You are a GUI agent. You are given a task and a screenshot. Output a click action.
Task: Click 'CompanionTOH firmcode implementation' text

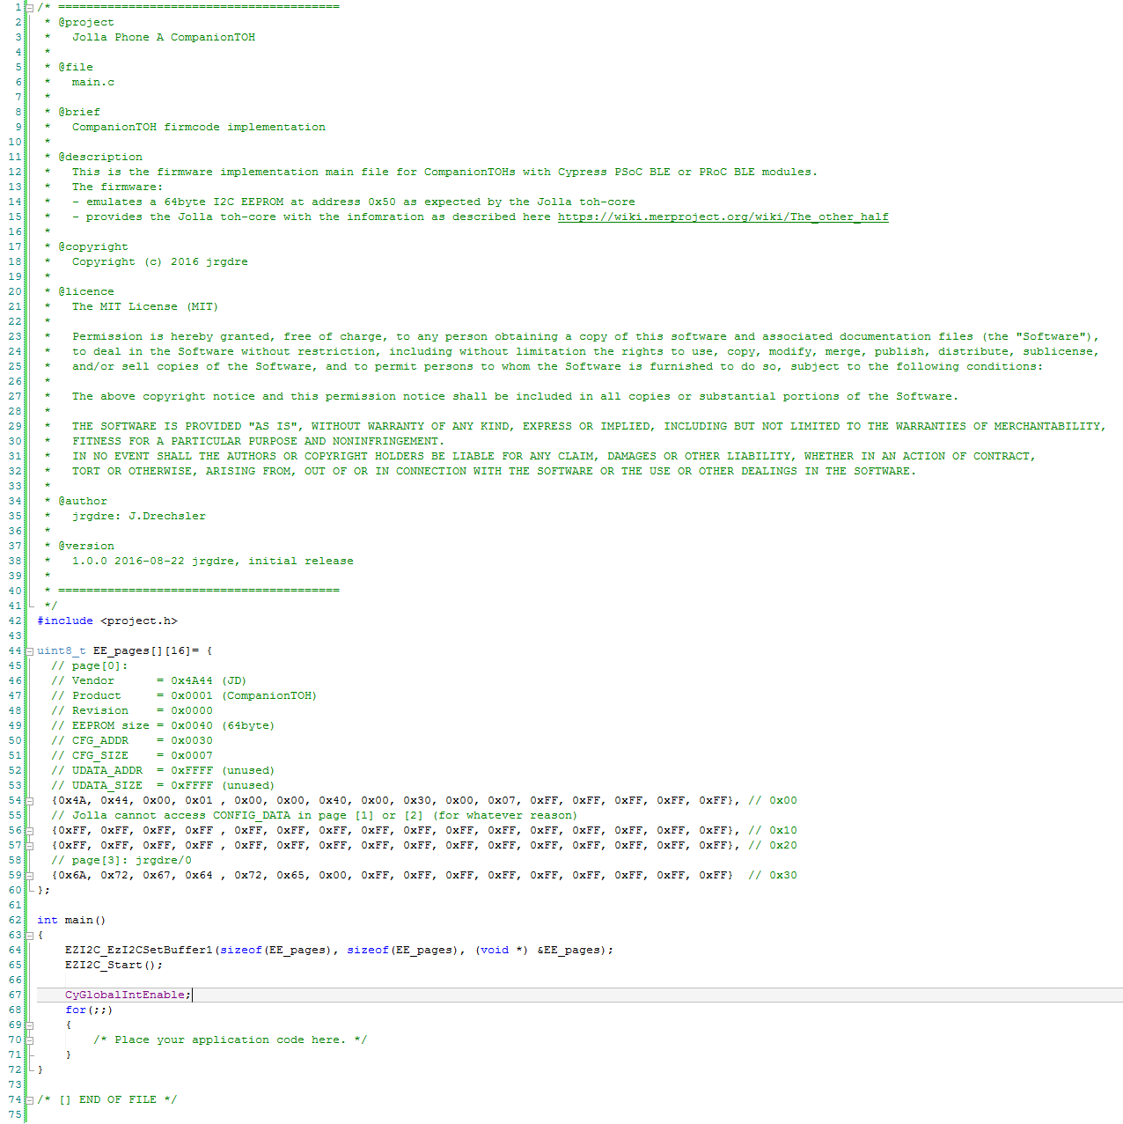click(199, 127)
